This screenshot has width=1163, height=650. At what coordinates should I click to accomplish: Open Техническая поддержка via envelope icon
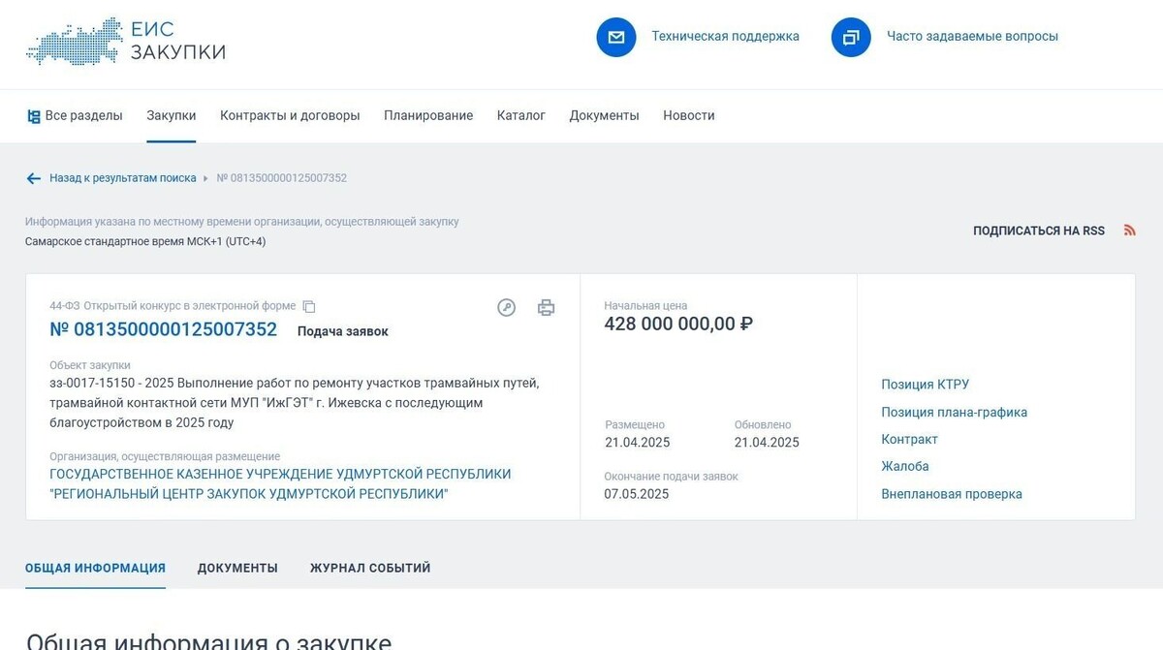click(615, 37)
